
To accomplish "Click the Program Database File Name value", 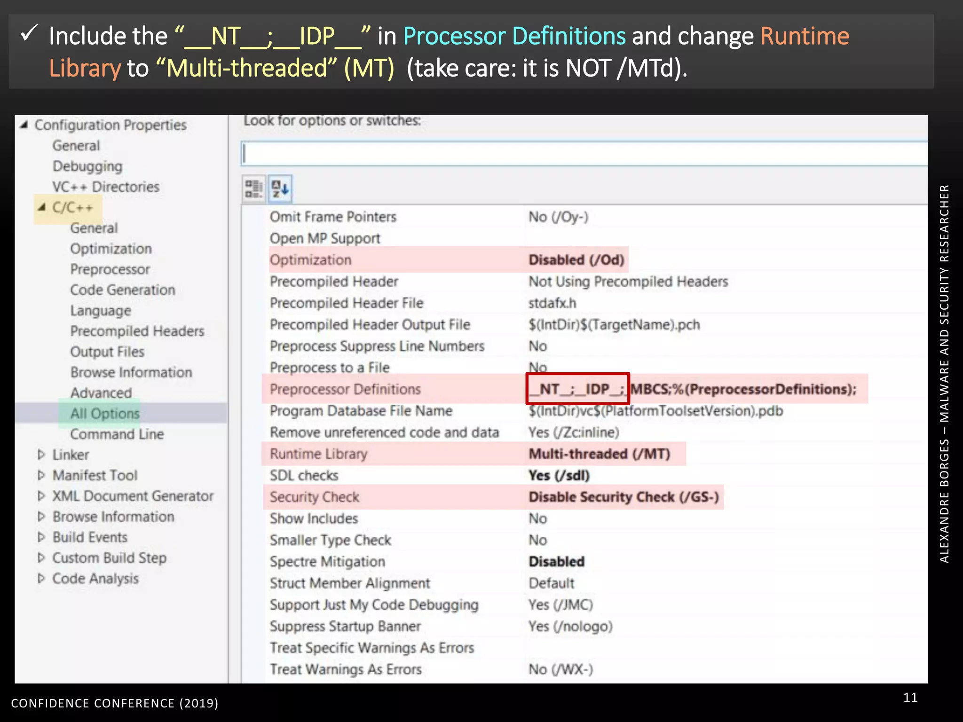I will [x=655, y=411].
